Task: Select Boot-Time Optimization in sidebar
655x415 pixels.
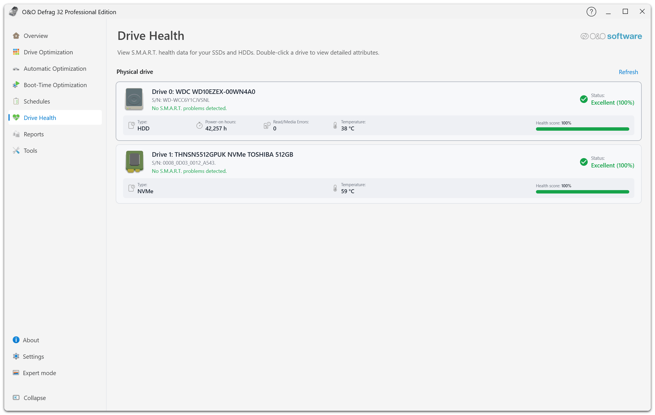Action: tap(55, 85)
